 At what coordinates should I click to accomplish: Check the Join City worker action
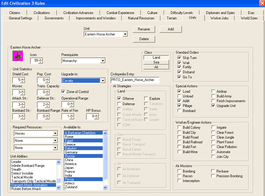click(x=213, y=157)
